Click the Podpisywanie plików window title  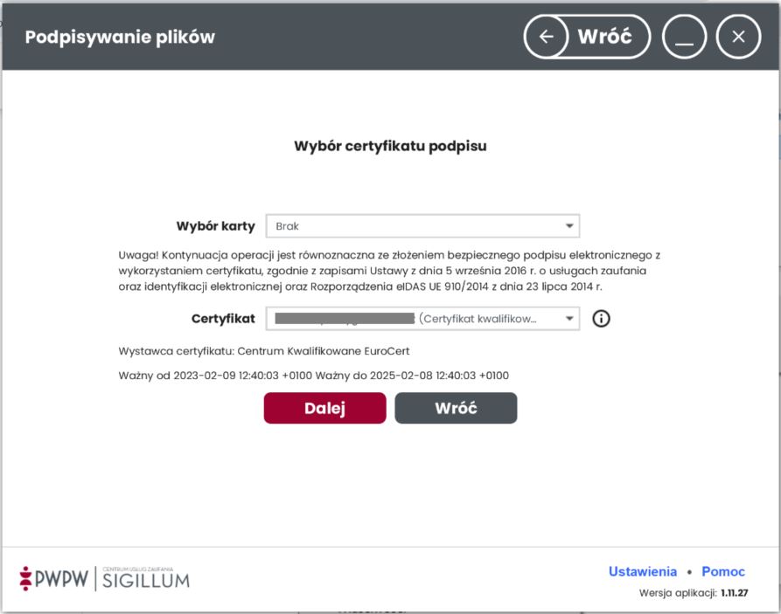[x=120, y=37]
